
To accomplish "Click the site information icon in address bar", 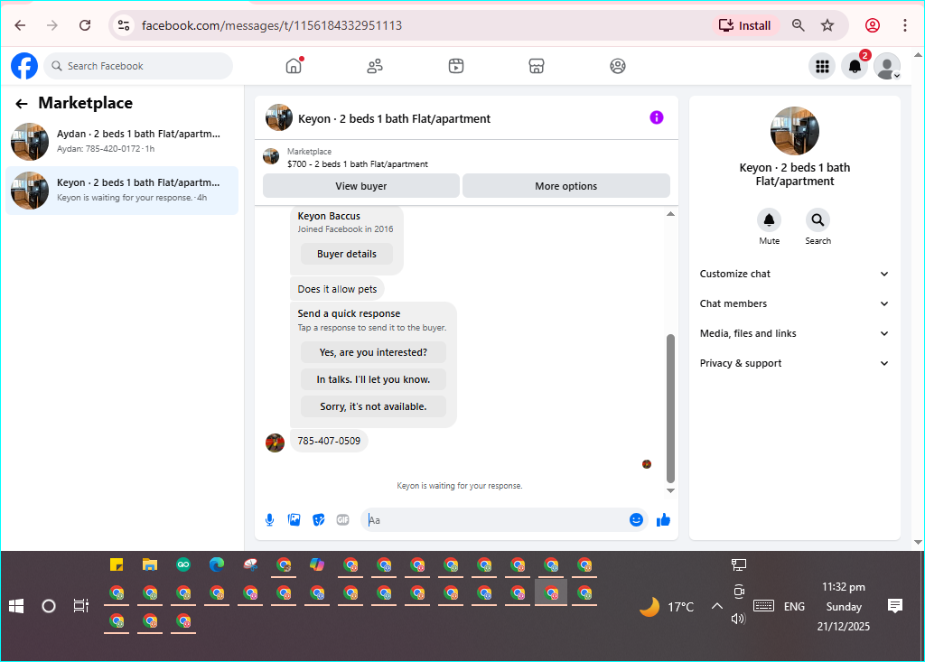I will (124, 25).
